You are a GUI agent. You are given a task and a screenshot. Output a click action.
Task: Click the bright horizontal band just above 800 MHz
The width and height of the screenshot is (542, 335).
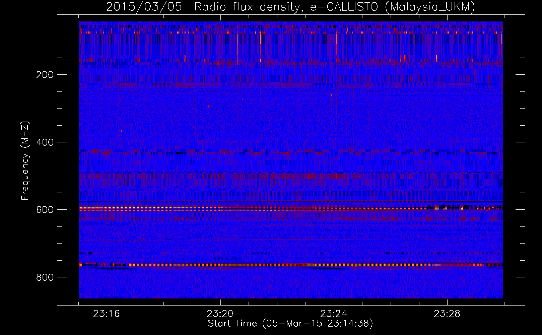291,265
